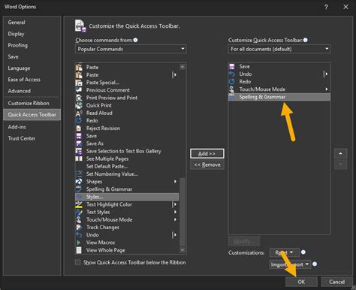Screen dimensions: 356x290
Task: Click the << Remove button
Action: pos(207,165)
